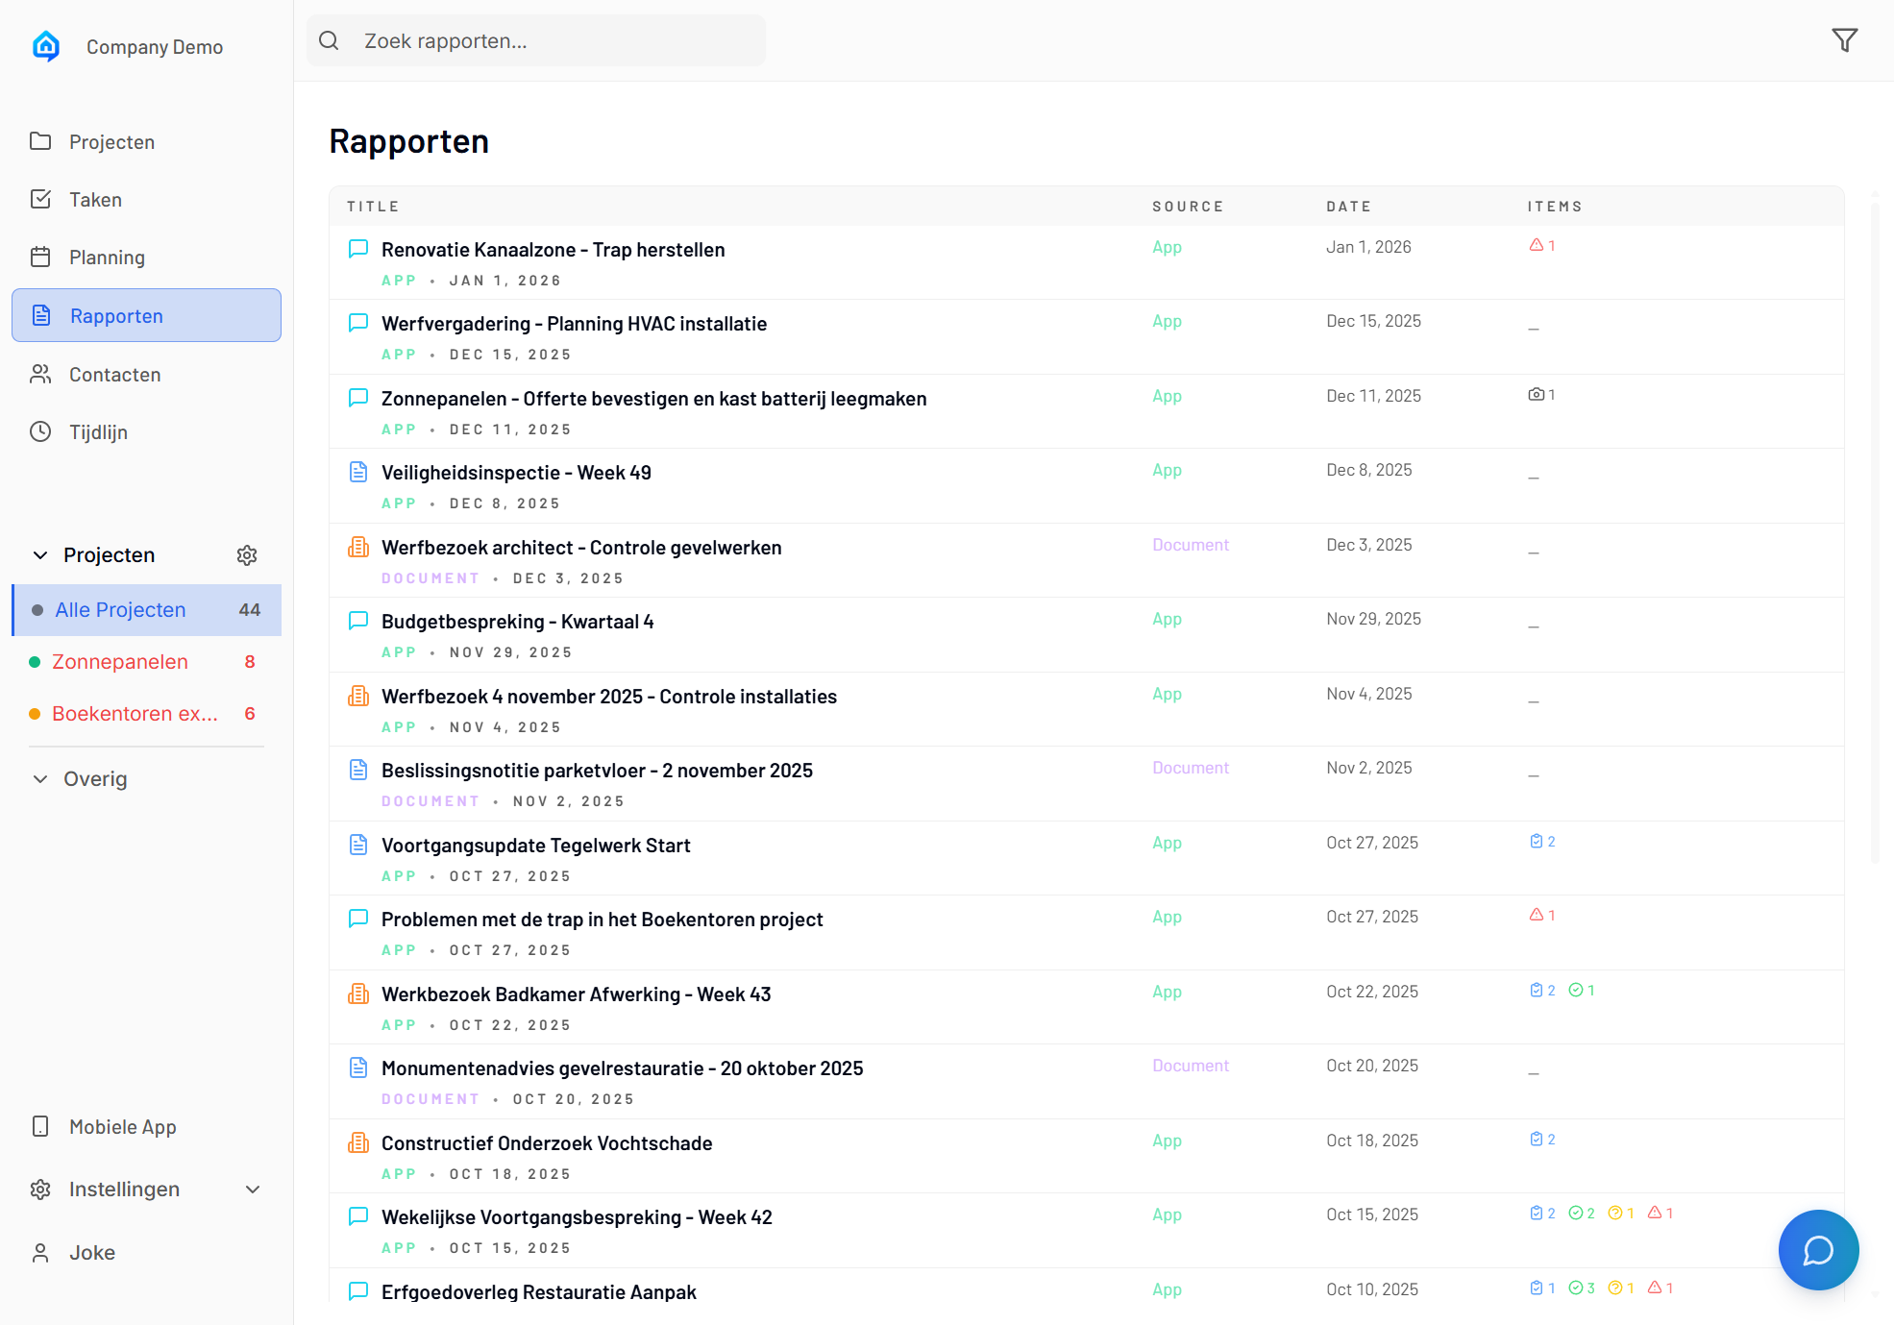Expand the Instellingen dropdown arrow
Image resolution: width=1894 pixels, height=1325 pixels.
coord(253,1190)
